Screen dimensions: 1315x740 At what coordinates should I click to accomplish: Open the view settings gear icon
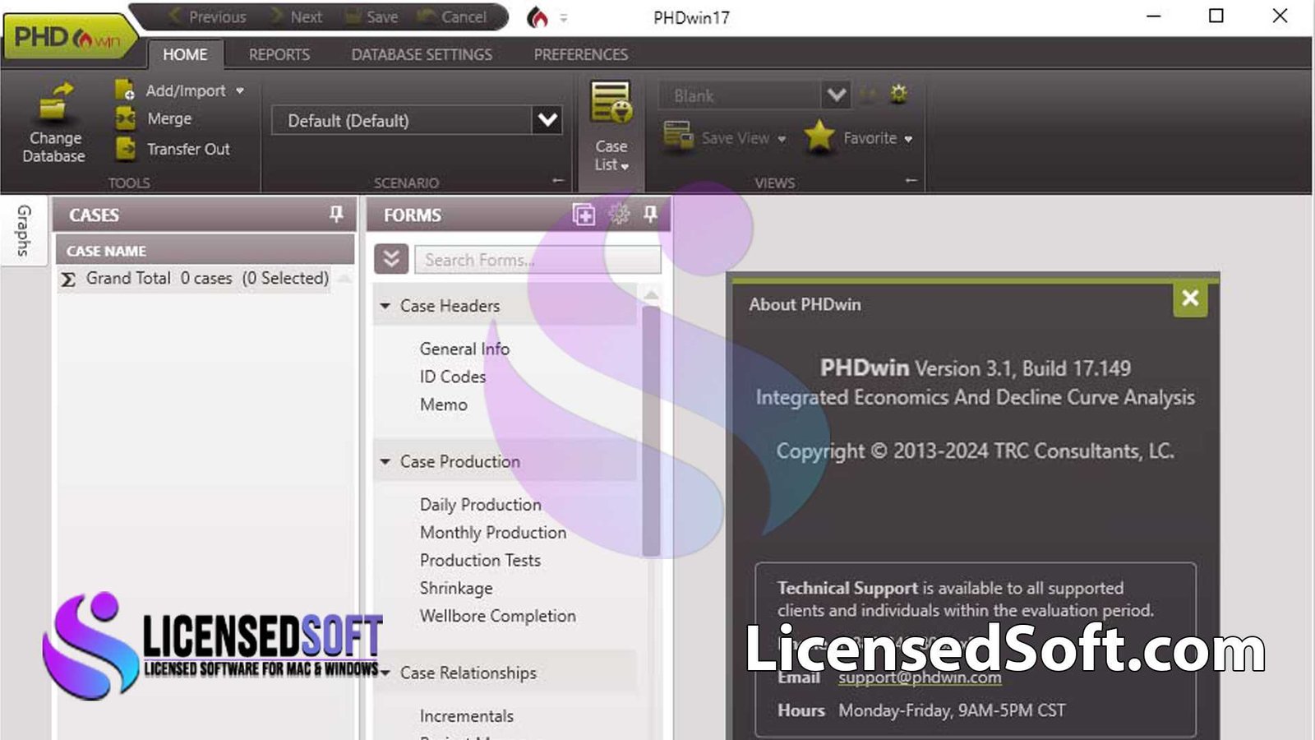[897, 94]
